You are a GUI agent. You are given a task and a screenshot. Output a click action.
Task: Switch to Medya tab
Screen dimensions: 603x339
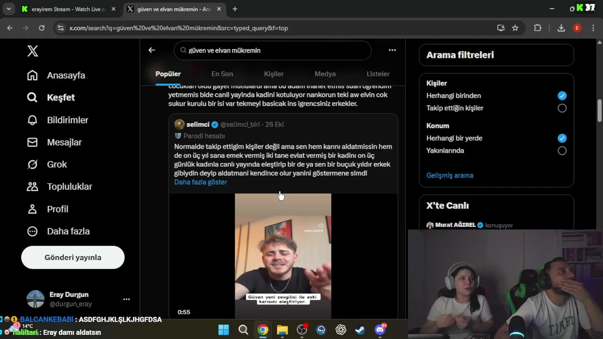(325, 74)
